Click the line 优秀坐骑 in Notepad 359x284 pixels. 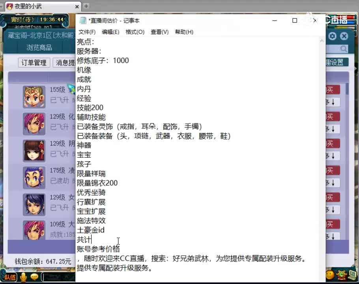coord(91,192)
